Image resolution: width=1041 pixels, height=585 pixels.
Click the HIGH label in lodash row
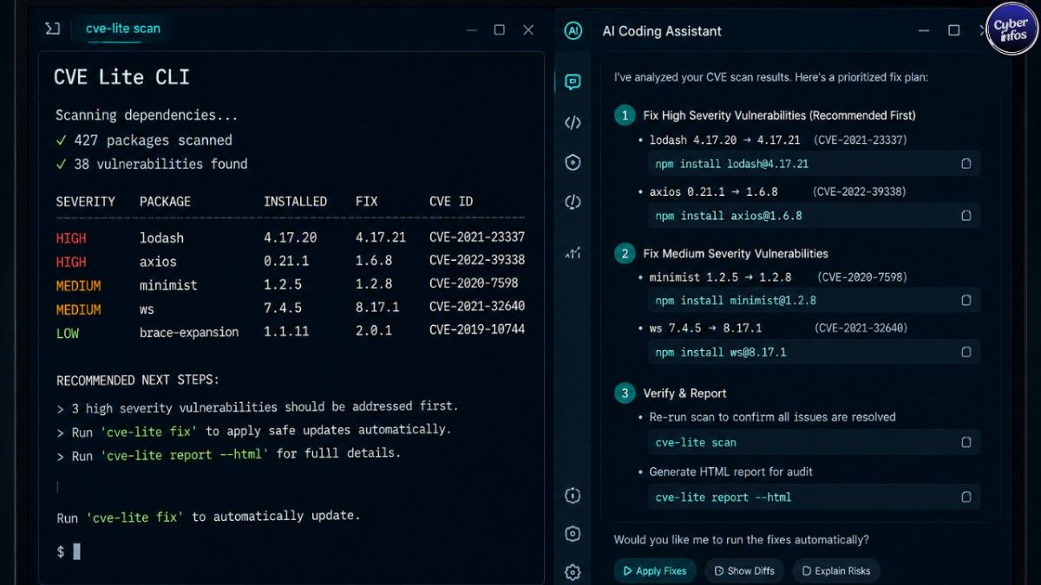point(71,238)
